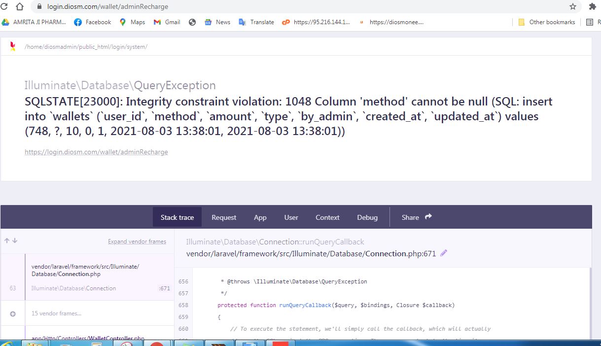This screenshot has height=346, width=601.
Task: Click the "To execute the statement" comment line
Action: tap(360, 329)
